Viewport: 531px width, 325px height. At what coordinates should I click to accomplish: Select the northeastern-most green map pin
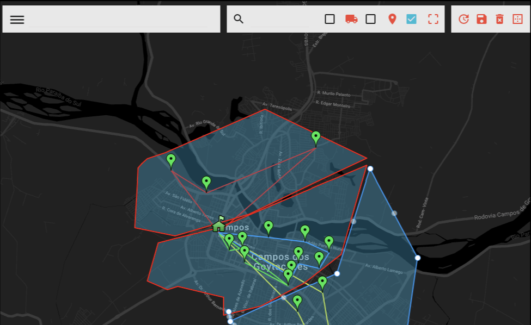click(x=316, y=137)
